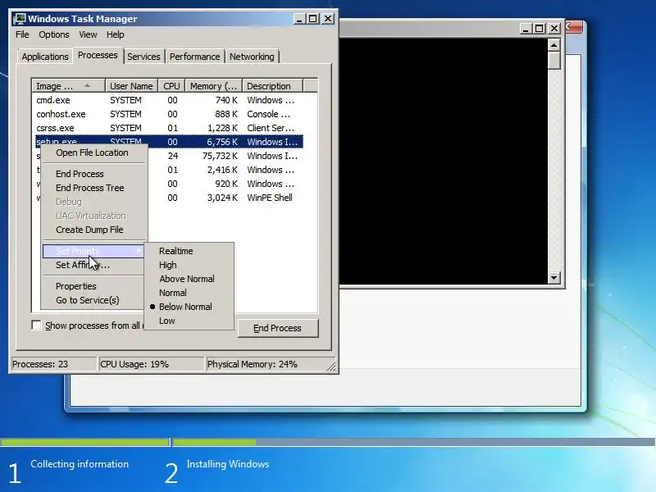This screenshot has width=656, height=492.
Task: Select the csrss.exe process row
Action: point(169,128)
